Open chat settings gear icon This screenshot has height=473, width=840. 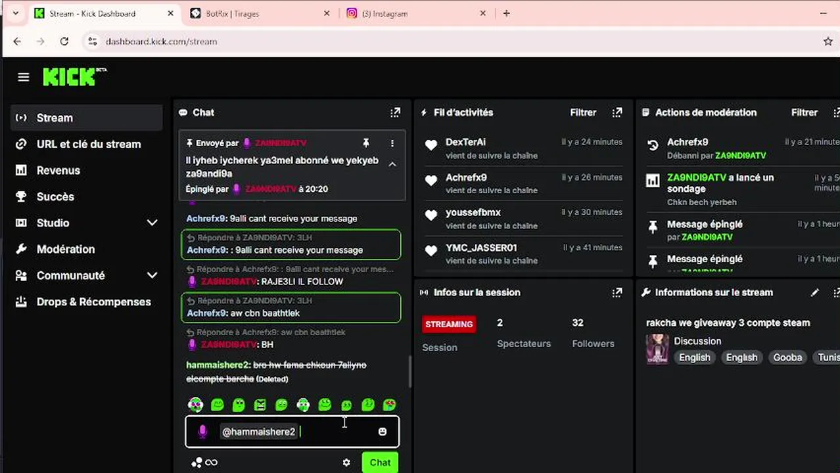[346, 462]
